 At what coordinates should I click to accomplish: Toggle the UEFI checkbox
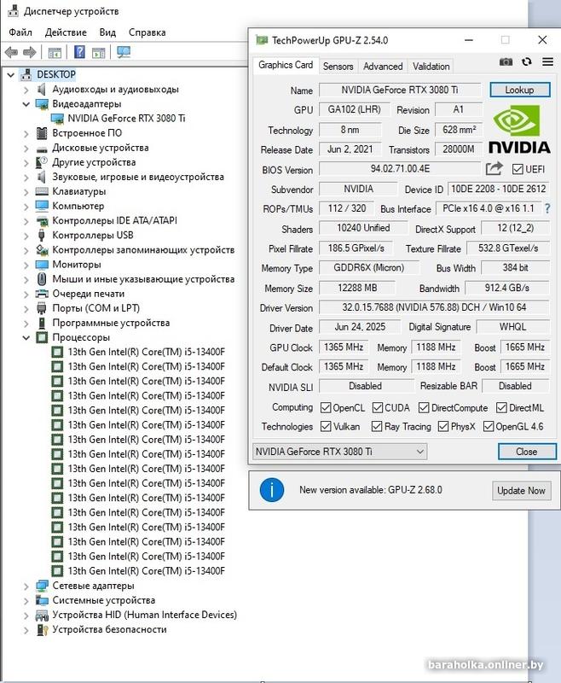[x=518, y=169]
